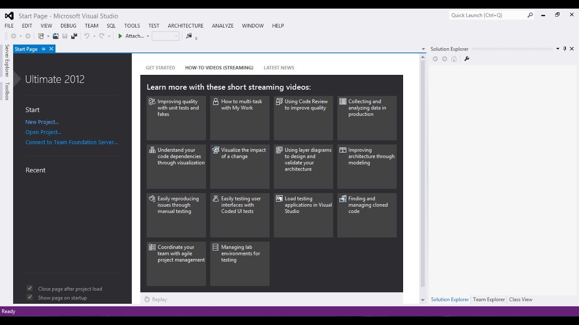Screen dimensions: 579x325
Task: Click the Solution Explorer Forward icon
Action: click(x=445, y=59)
